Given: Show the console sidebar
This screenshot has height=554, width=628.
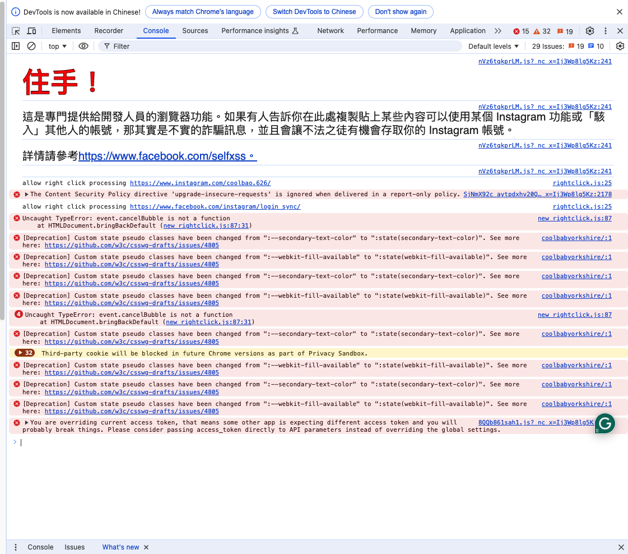Looking at the screenshot, I should [15, 46].
